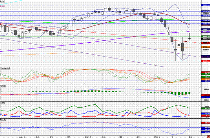The image size is (210, 138).
Task: Click the black 6803.00 last price tag
Action: coord(205,39)
